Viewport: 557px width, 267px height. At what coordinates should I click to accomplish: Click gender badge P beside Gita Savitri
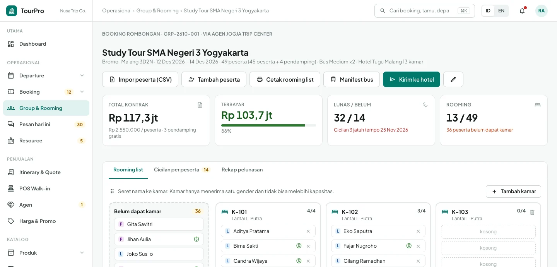pos(121,224)
